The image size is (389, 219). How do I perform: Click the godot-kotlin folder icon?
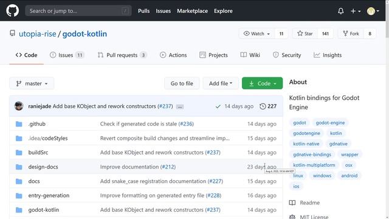coord(19,210)
